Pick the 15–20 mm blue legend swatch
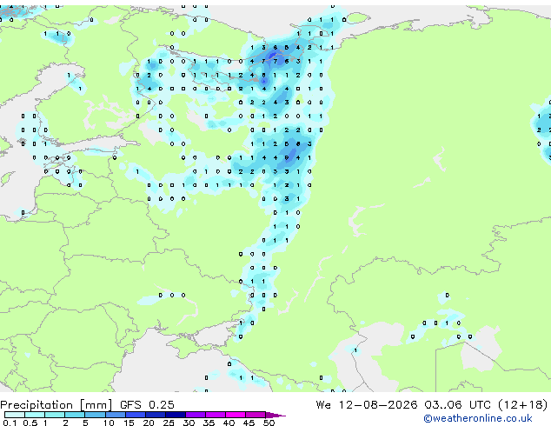Image resolution: width=551 pixels, height=426 pixels. (x=135, y=415)
